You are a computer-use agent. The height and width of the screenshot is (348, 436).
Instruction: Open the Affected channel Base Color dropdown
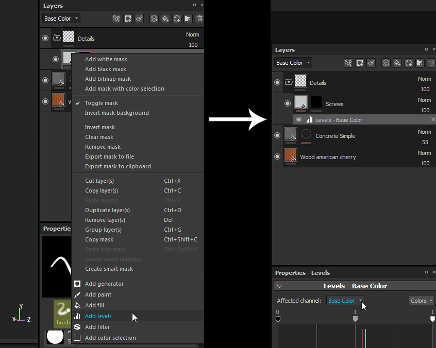point(345,301)
